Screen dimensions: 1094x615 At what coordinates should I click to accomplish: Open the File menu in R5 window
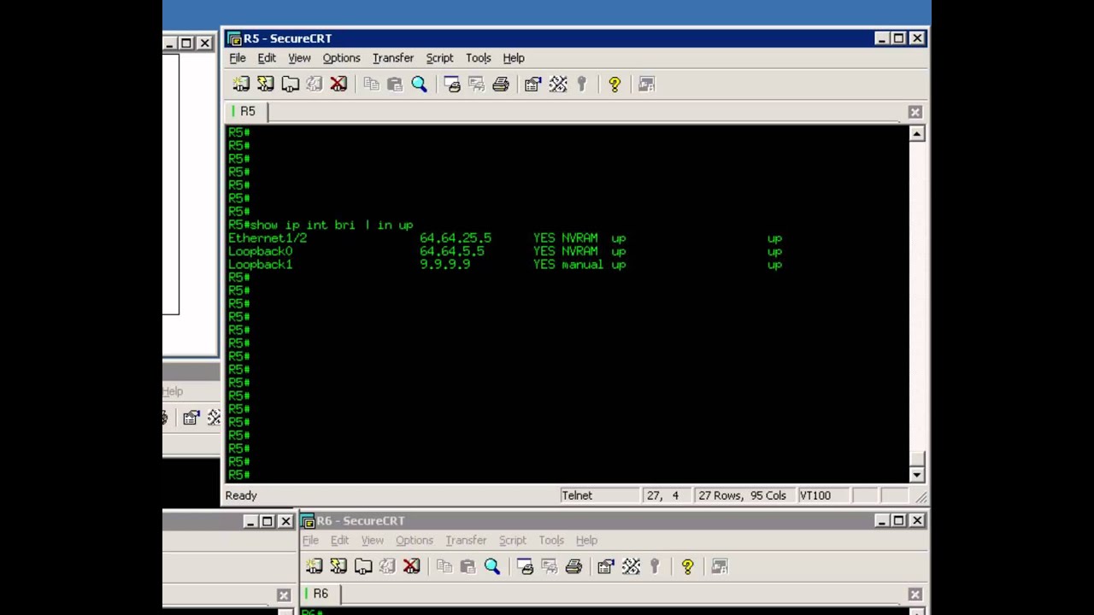238,58
